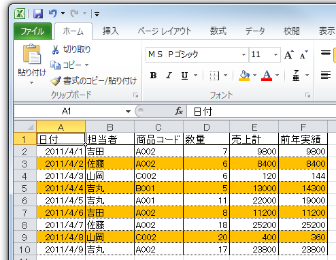Open the クリップボード dialog launcher
Screen dimensions: 336x260
pos(135,95)
